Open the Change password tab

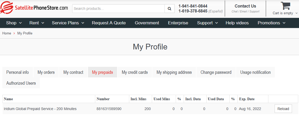pyautogui.click(x=216, y=72)
